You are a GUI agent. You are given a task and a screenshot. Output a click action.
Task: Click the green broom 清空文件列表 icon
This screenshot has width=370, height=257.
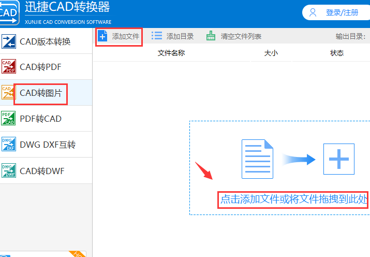211,36
